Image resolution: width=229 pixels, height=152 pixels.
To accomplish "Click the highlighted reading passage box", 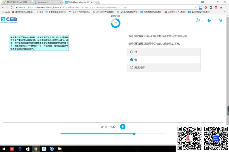I will coord(39,43).
